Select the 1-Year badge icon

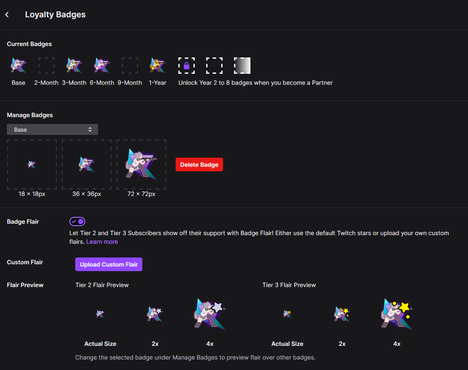pos(157,66)
